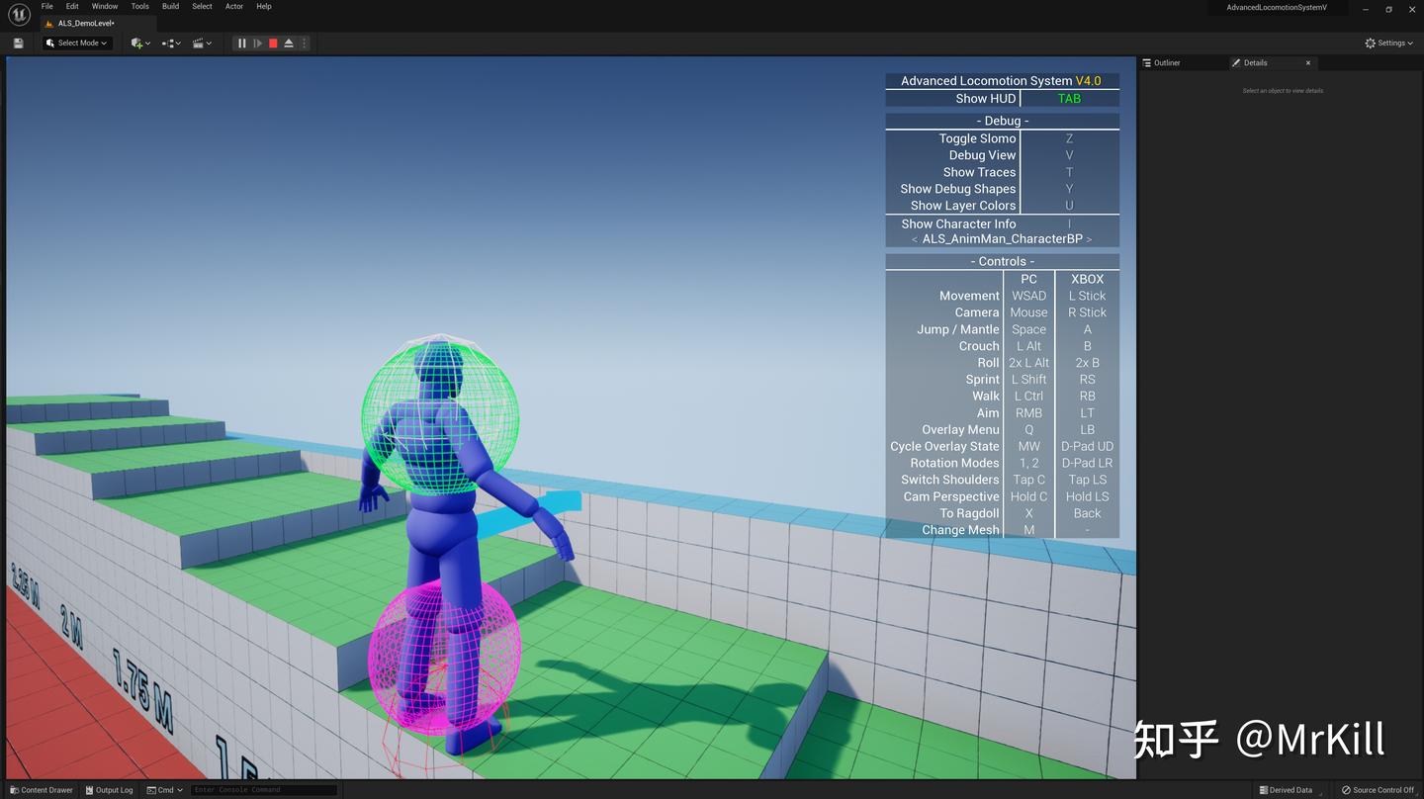The image size is (1424, 799).
Task: Open the Cinematics clapperboard dropdown
Action: click(202, 44)
